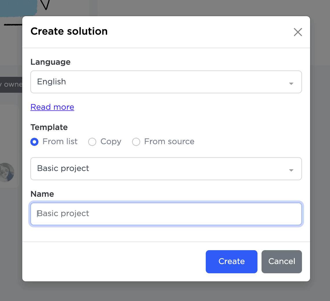Click the Create solution dialog title

point(69,31)
